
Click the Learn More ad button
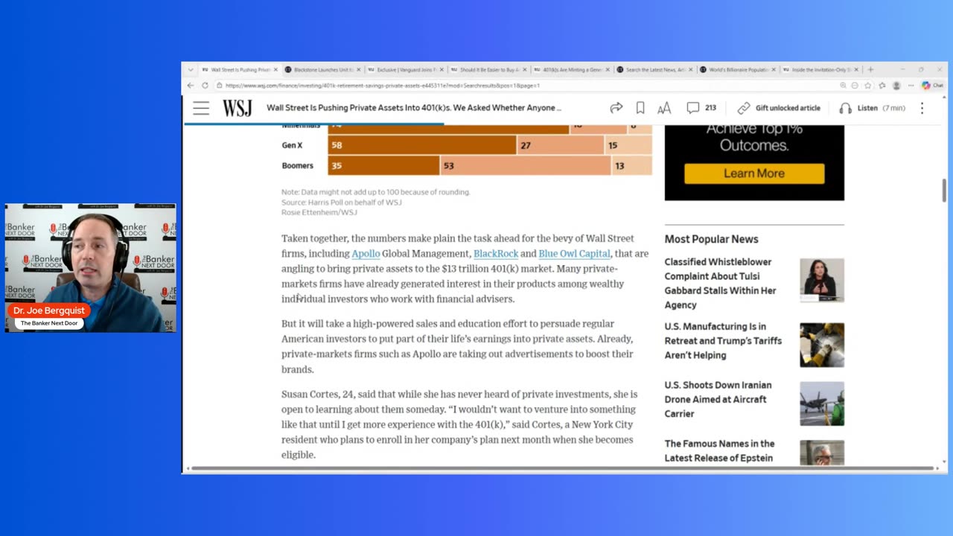click(x=754, y=173)
